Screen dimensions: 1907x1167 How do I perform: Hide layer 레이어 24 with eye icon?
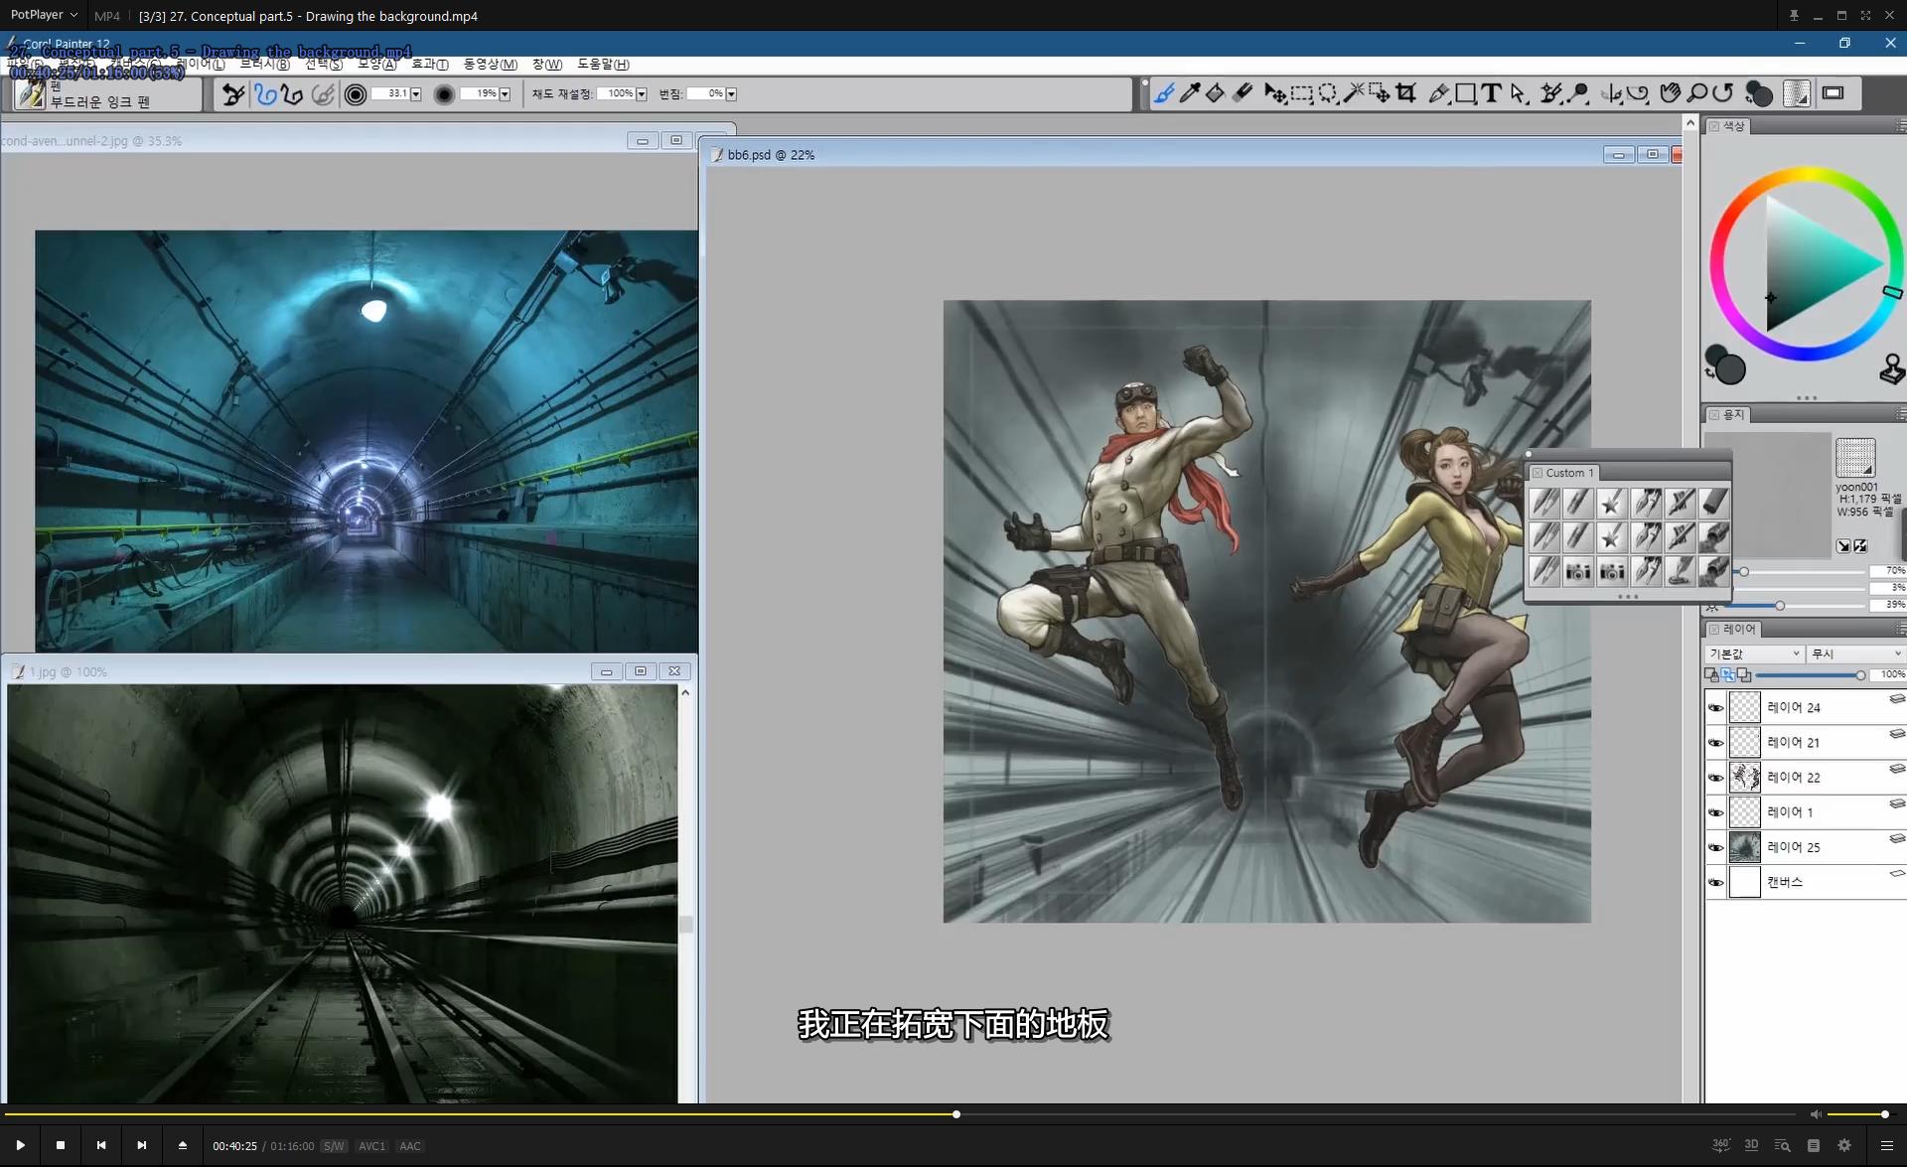click(1715, 708)
